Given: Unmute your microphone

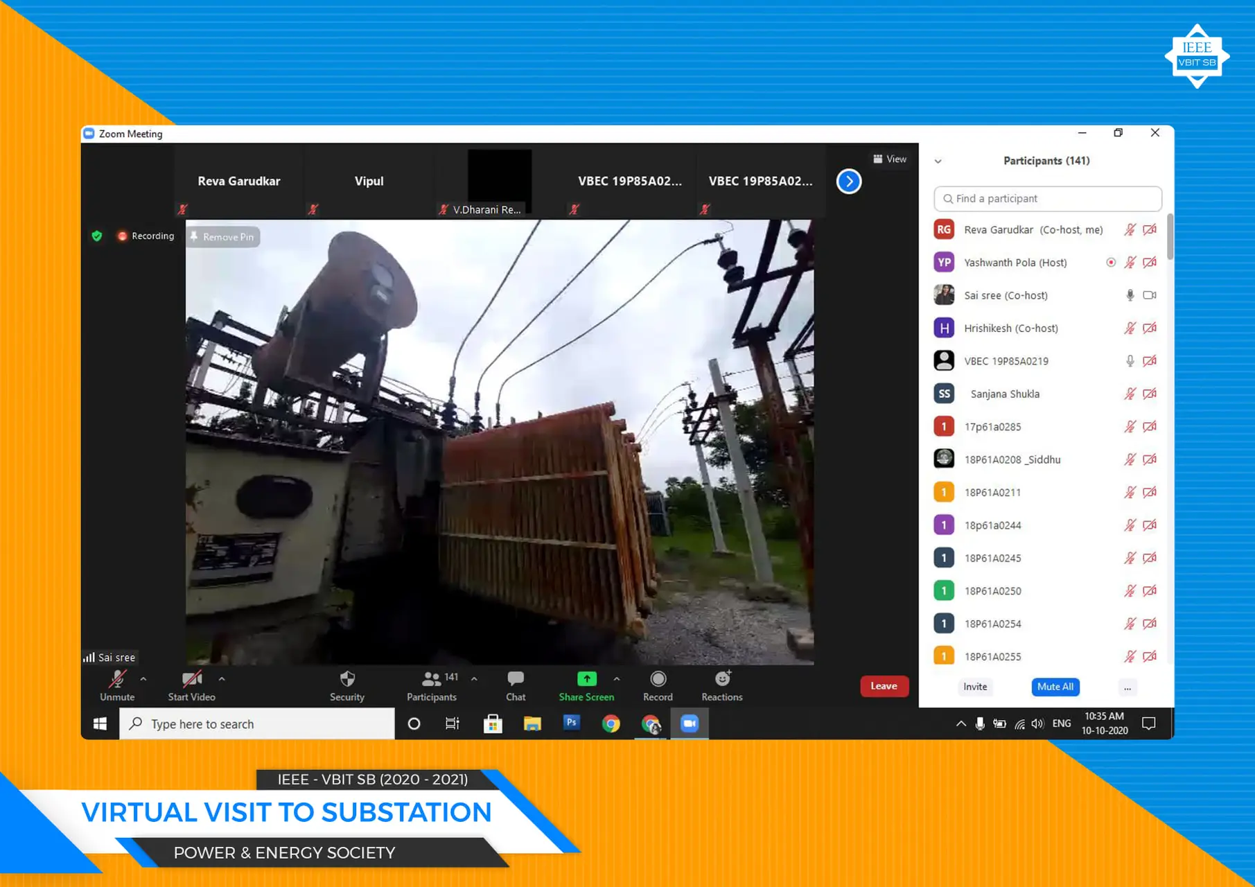Looking at the screenshot, I should pyautogui.click(x=115, y=686).
